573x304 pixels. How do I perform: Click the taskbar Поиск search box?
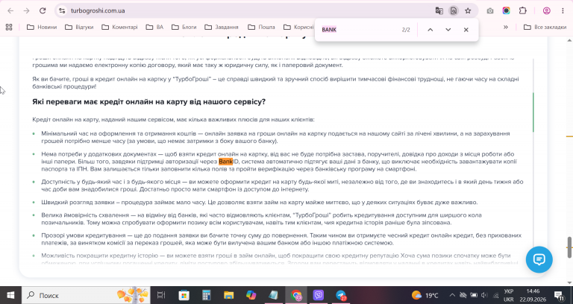pos(86,295)
